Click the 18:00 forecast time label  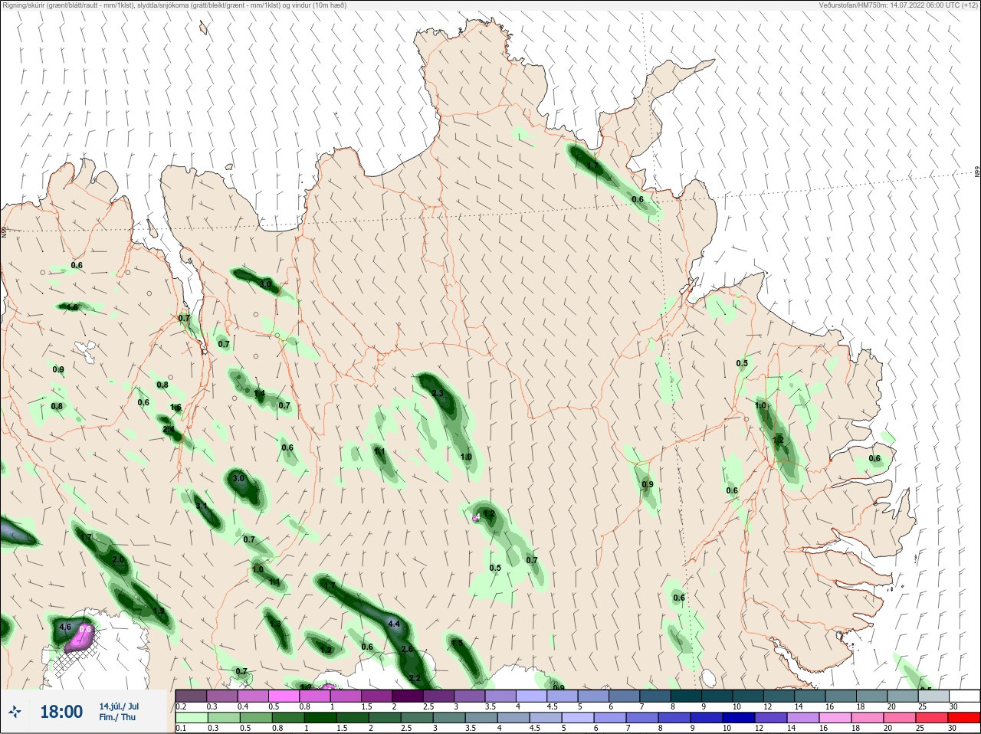pos(61,712)
